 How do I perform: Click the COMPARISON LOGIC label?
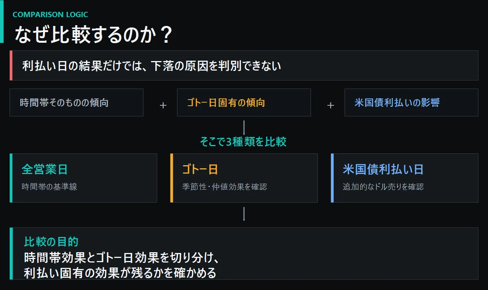[50, 15]
